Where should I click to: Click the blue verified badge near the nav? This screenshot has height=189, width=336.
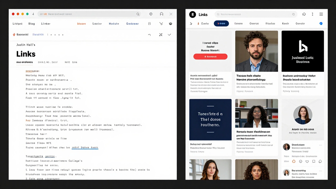pyautogui.click(x=321, y=23)
